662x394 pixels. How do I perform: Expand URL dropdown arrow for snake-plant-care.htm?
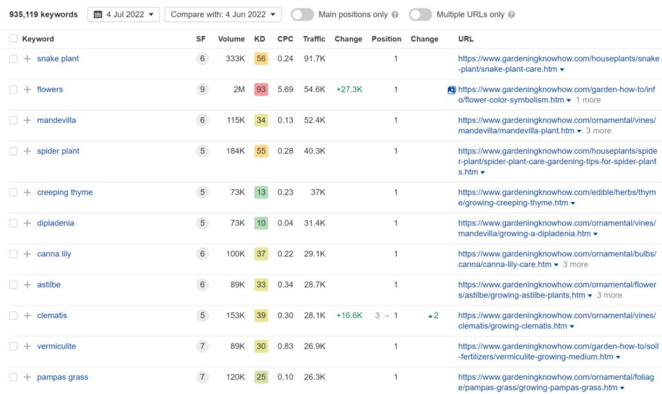pyautogui.click(x=562, y=70)
